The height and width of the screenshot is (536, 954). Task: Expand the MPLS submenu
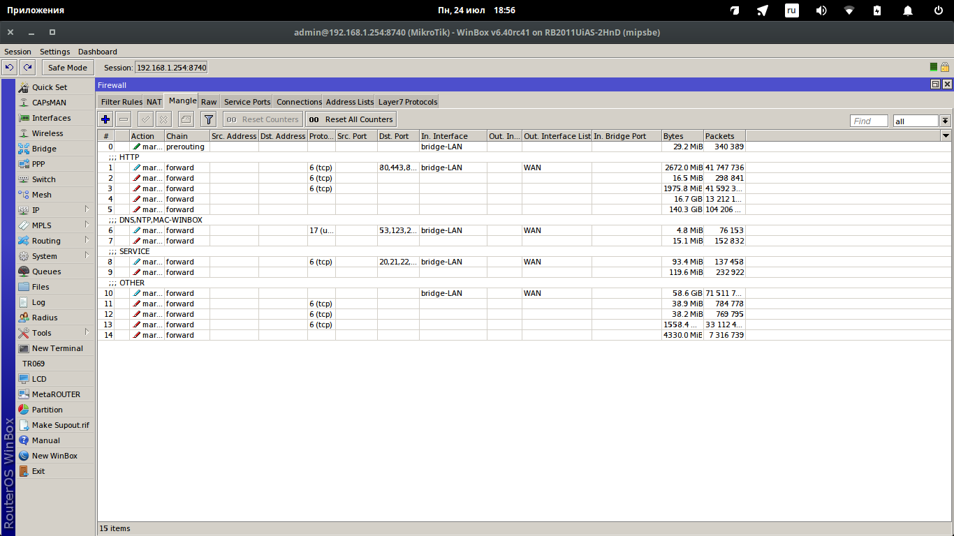coord(55,225)
